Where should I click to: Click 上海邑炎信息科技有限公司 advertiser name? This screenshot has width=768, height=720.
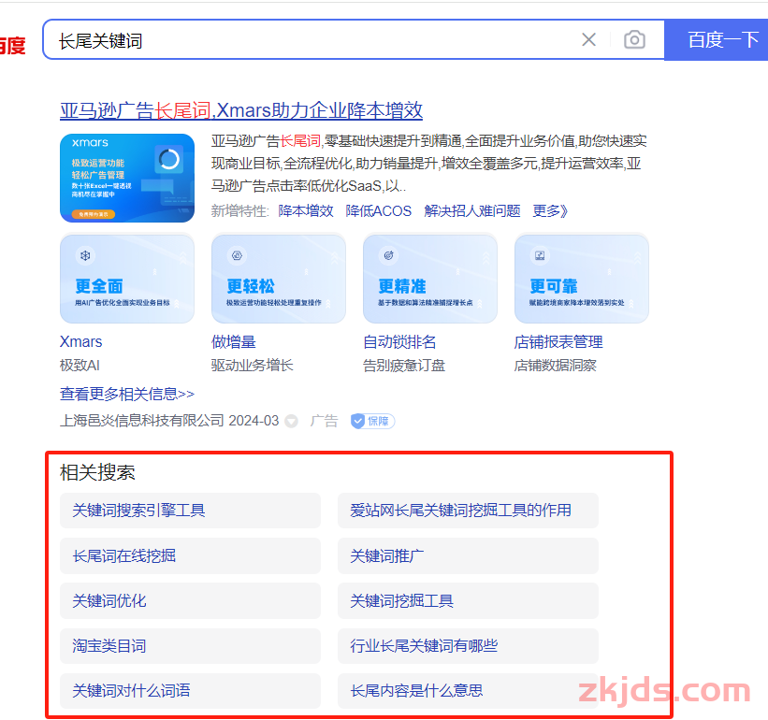tap(141, 421)
